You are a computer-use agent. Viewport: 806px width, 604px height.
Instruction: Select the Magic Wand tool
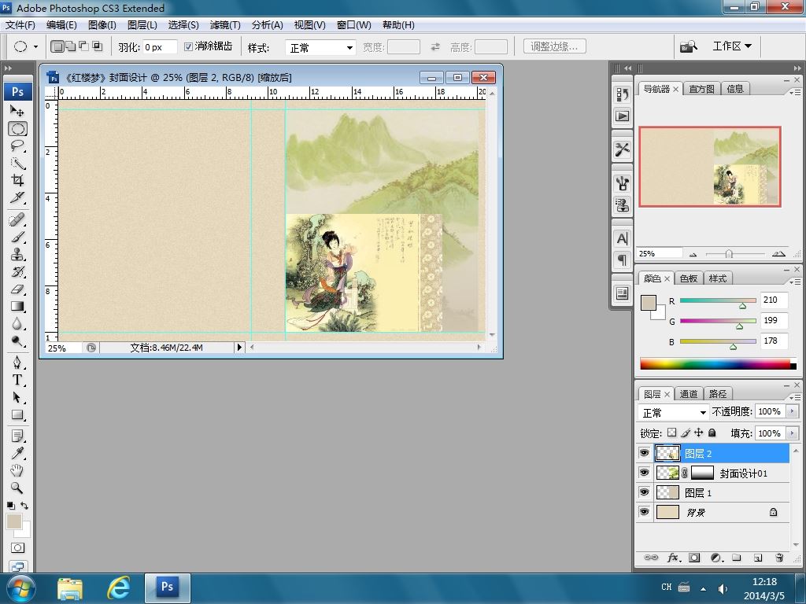point(17,164)
